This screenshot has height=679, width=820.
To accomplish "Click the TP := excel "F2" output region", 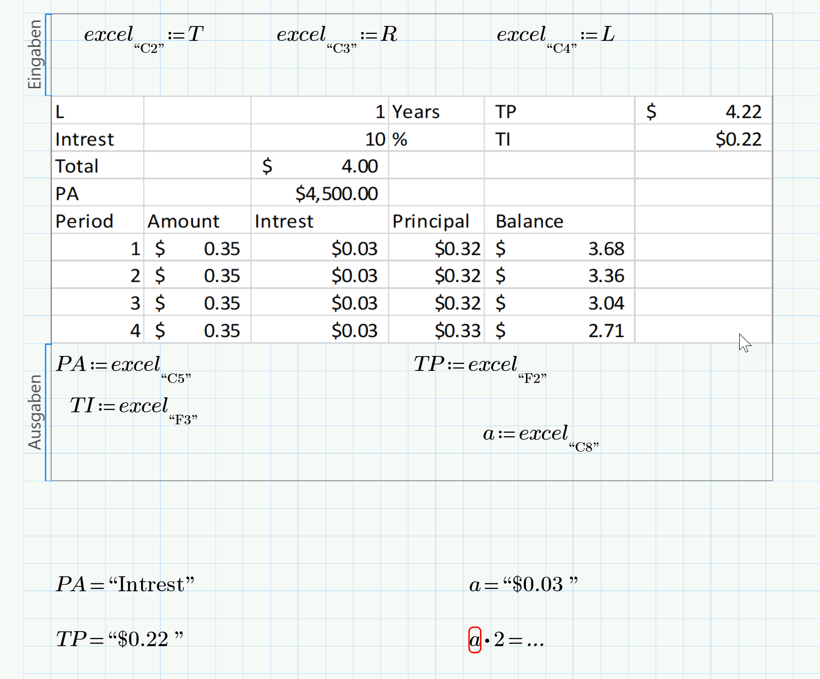I will (479, 366).
